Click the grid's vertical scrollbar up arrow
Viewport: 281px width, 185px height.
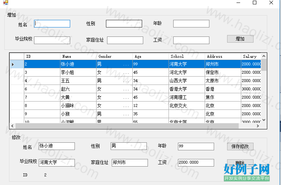[264, 56]
